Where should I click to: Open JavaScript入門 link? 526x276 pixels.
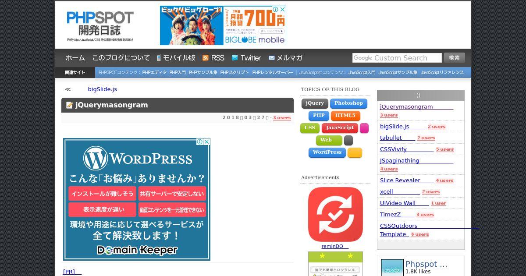[x=362, y=73]
